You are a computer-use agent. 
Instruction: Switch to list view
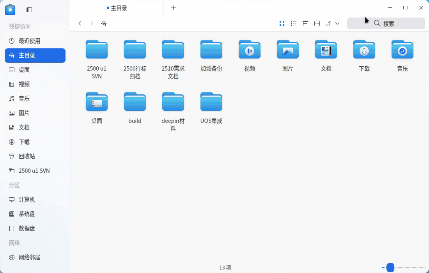pos(294,23)
